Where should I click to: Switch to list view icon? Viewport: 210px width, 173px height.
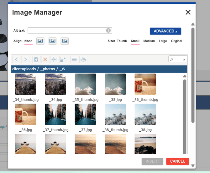(74, 59)
